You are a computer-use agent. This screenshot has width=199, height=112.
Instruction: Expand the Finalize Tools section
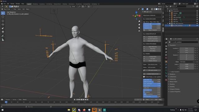[152, 57]
